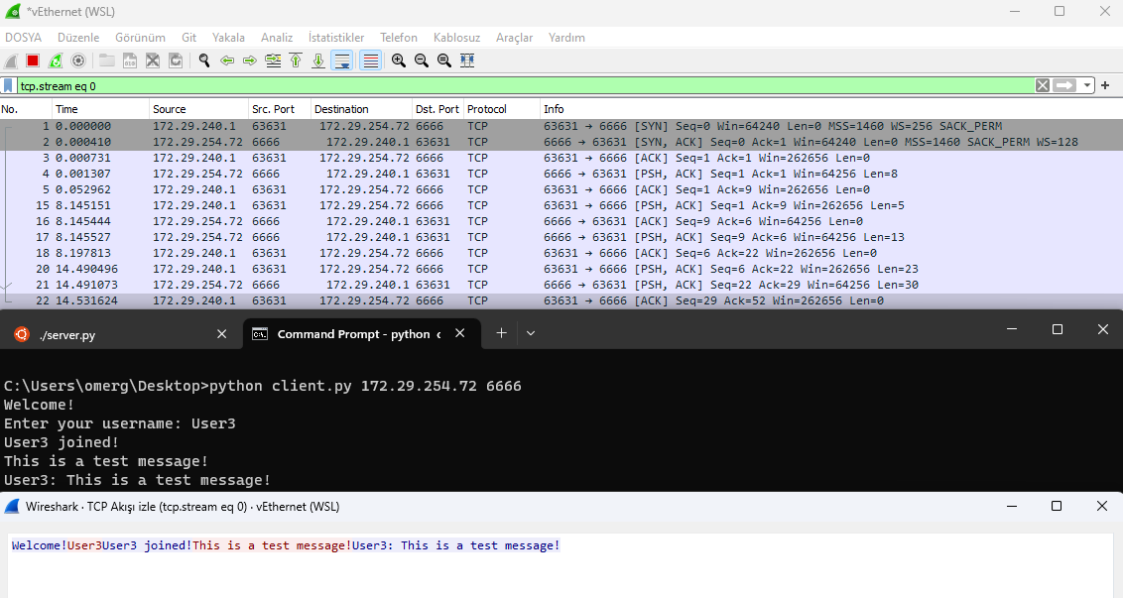Select packet 1 SYN row
This screenshot has height=598, width=1123.
click(x=561, y=126)
